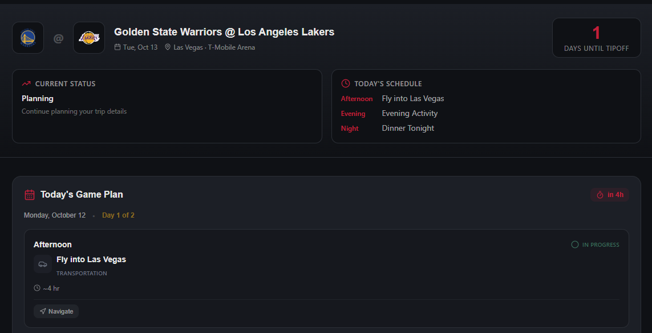
Task: Click the 'Fly into Las Vegas' schedule entry
Action: (413, 99)
